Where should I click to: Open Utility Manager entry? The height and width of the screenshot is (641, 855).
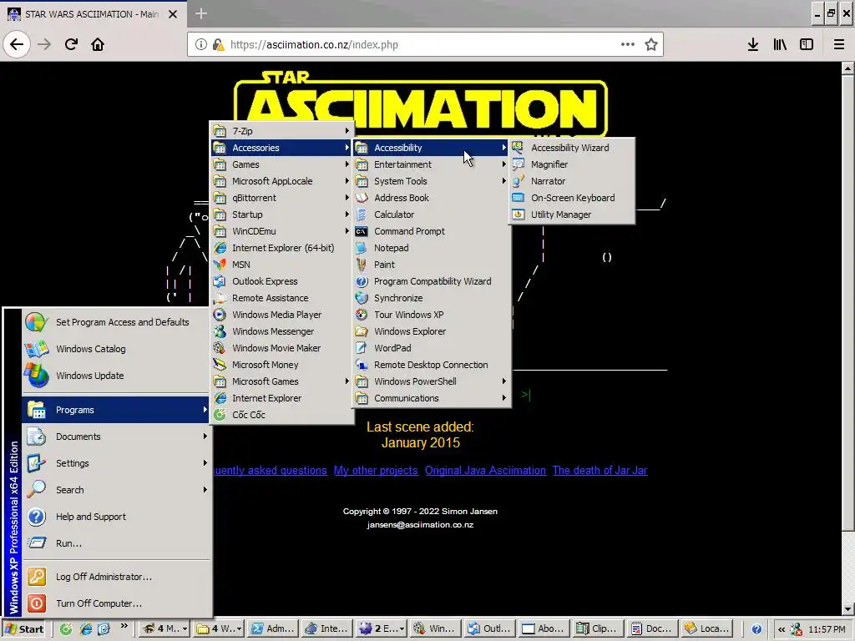click(571, 215)
